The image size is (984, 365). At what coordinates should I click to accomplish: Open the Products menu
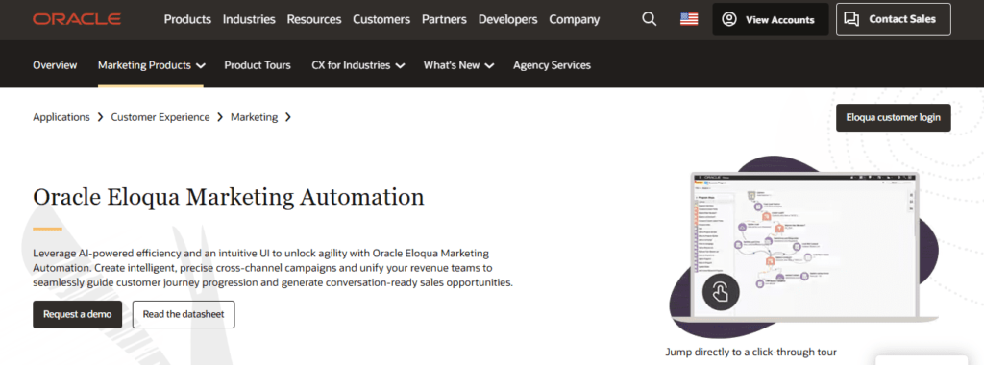[x=187, y=19]
